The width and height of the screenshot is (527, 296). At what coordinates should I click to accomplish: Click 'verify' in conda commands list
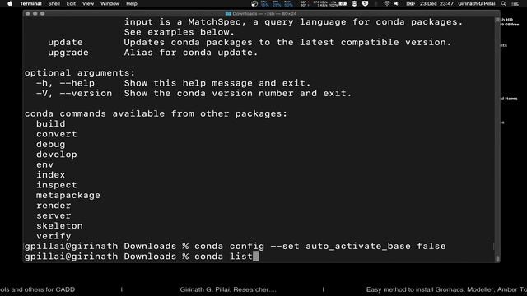[54, 236]
